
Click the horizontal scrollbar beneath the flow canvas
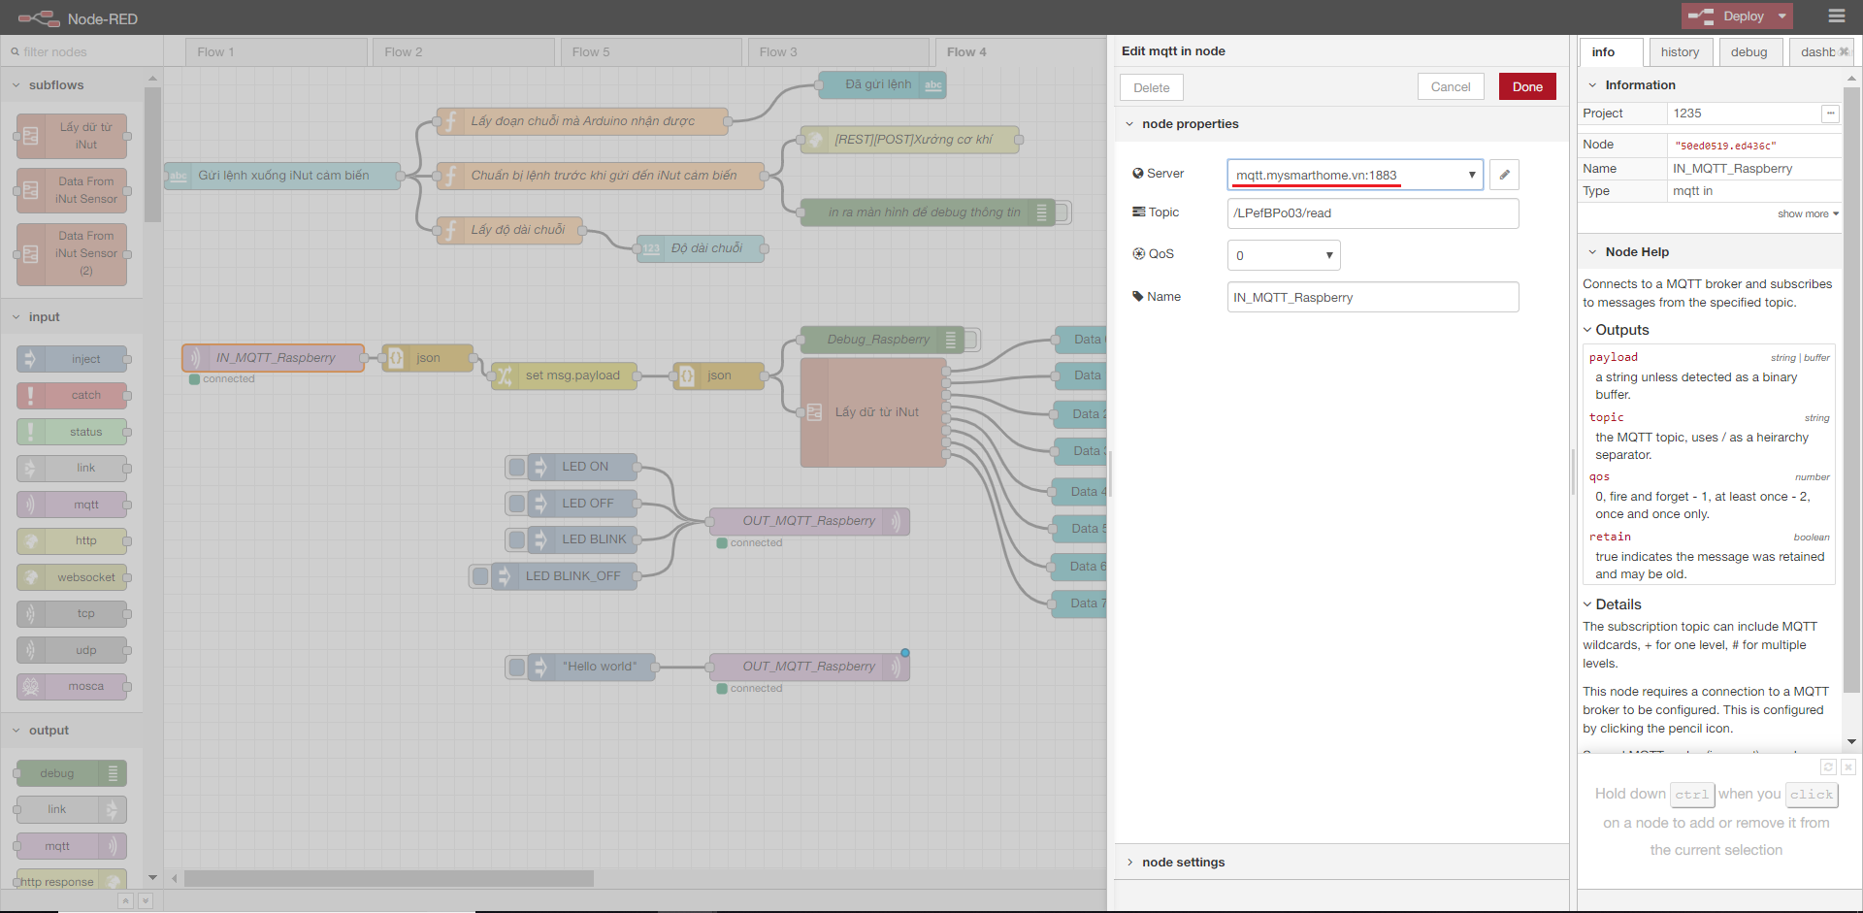(x=388, y=878)
